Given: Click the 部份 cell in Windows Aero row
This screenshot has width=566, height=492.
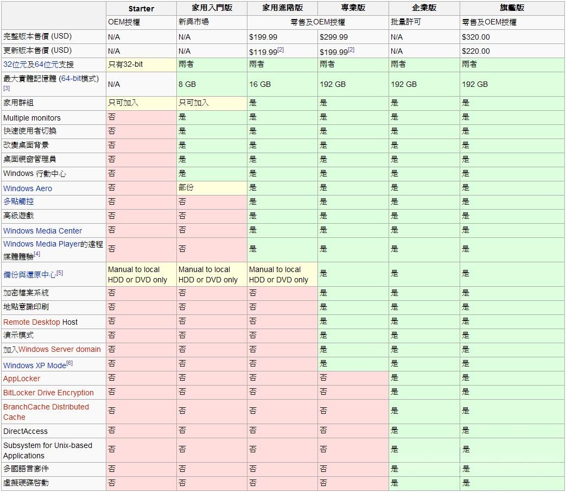Looking at the screenshot, I should (212, 188).
